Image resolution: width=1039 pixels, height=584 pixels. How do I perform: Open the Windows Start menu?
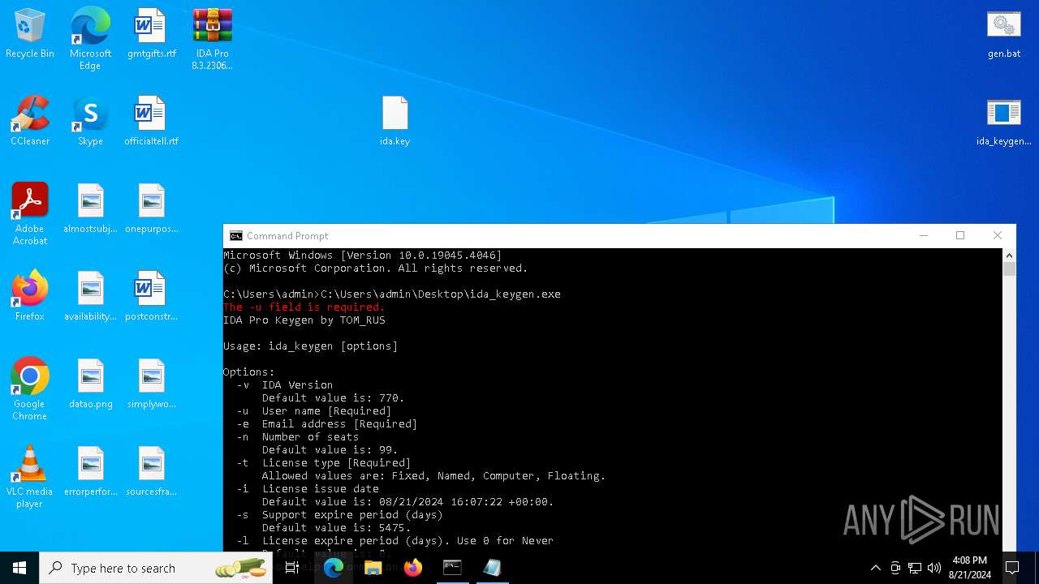coord(19,568)
